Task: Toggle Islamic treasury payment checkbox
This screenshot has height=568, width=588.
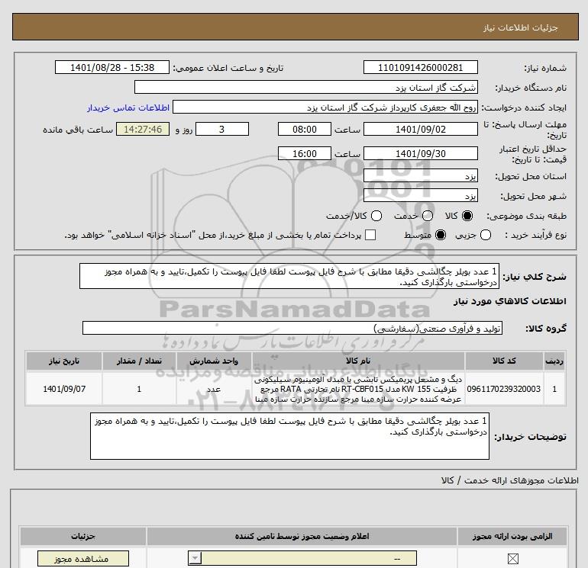Action: [370, 235]
